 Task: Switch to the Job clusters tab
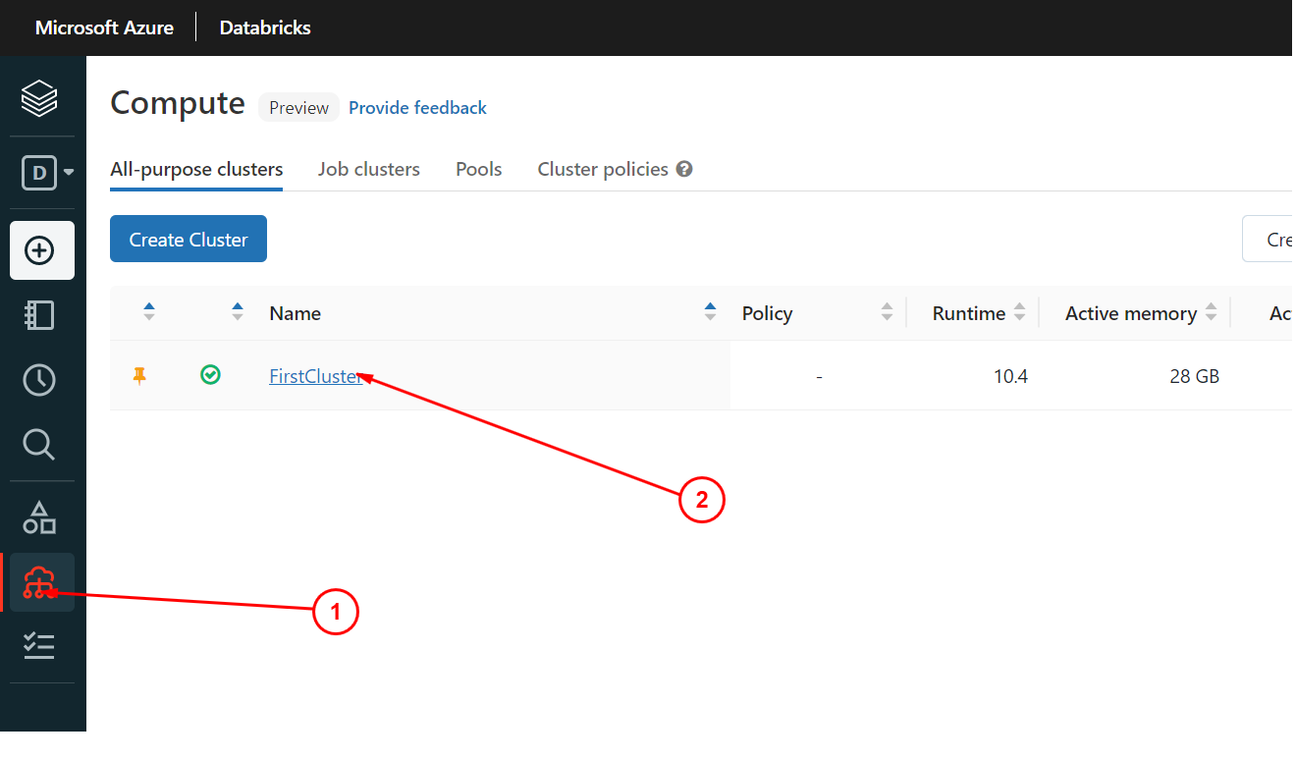[x=369, y=169]
